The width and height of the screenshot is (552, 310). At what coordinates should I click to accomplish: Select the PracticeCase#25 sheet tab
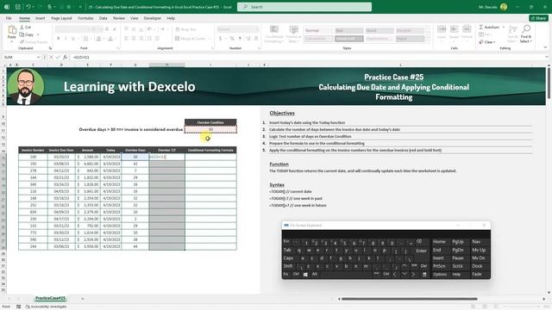coord(50,298)
